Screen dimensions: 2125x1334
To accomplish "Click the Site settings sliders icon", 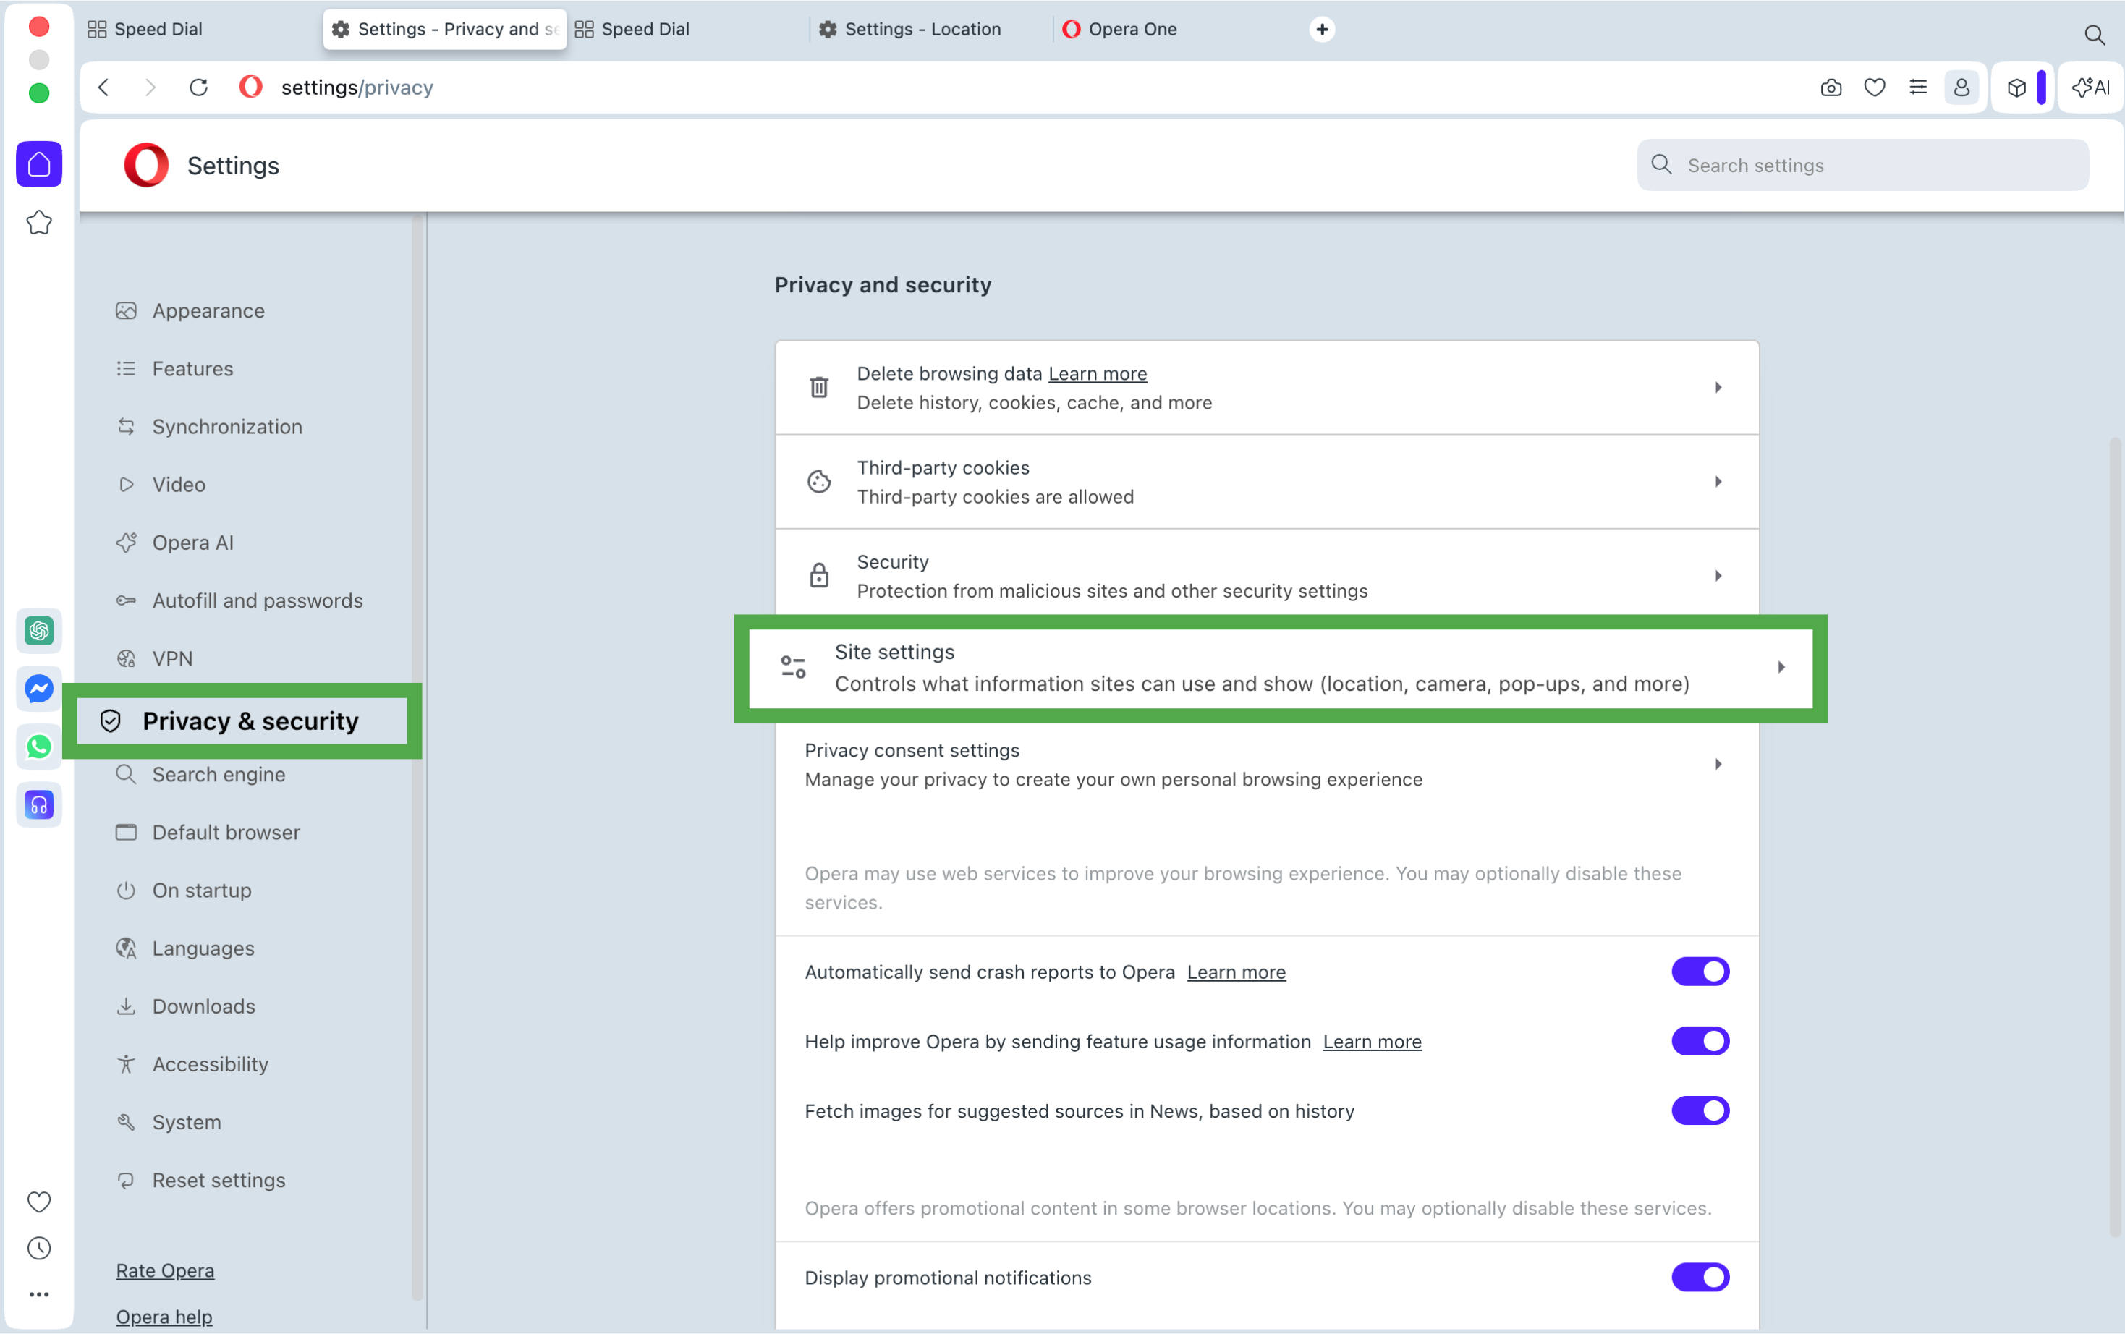I will point(793,667).
